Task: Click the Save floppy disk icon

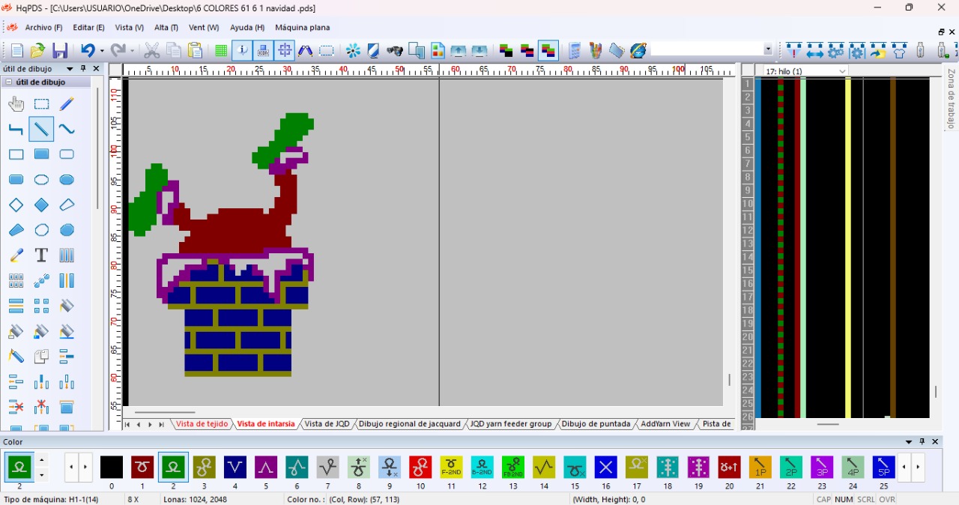Action: click(60, 51)
